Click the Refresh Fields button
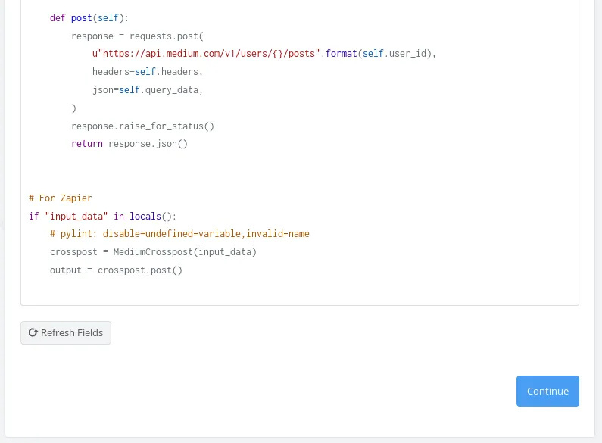The image size is (602, 443). click(66, 332)
